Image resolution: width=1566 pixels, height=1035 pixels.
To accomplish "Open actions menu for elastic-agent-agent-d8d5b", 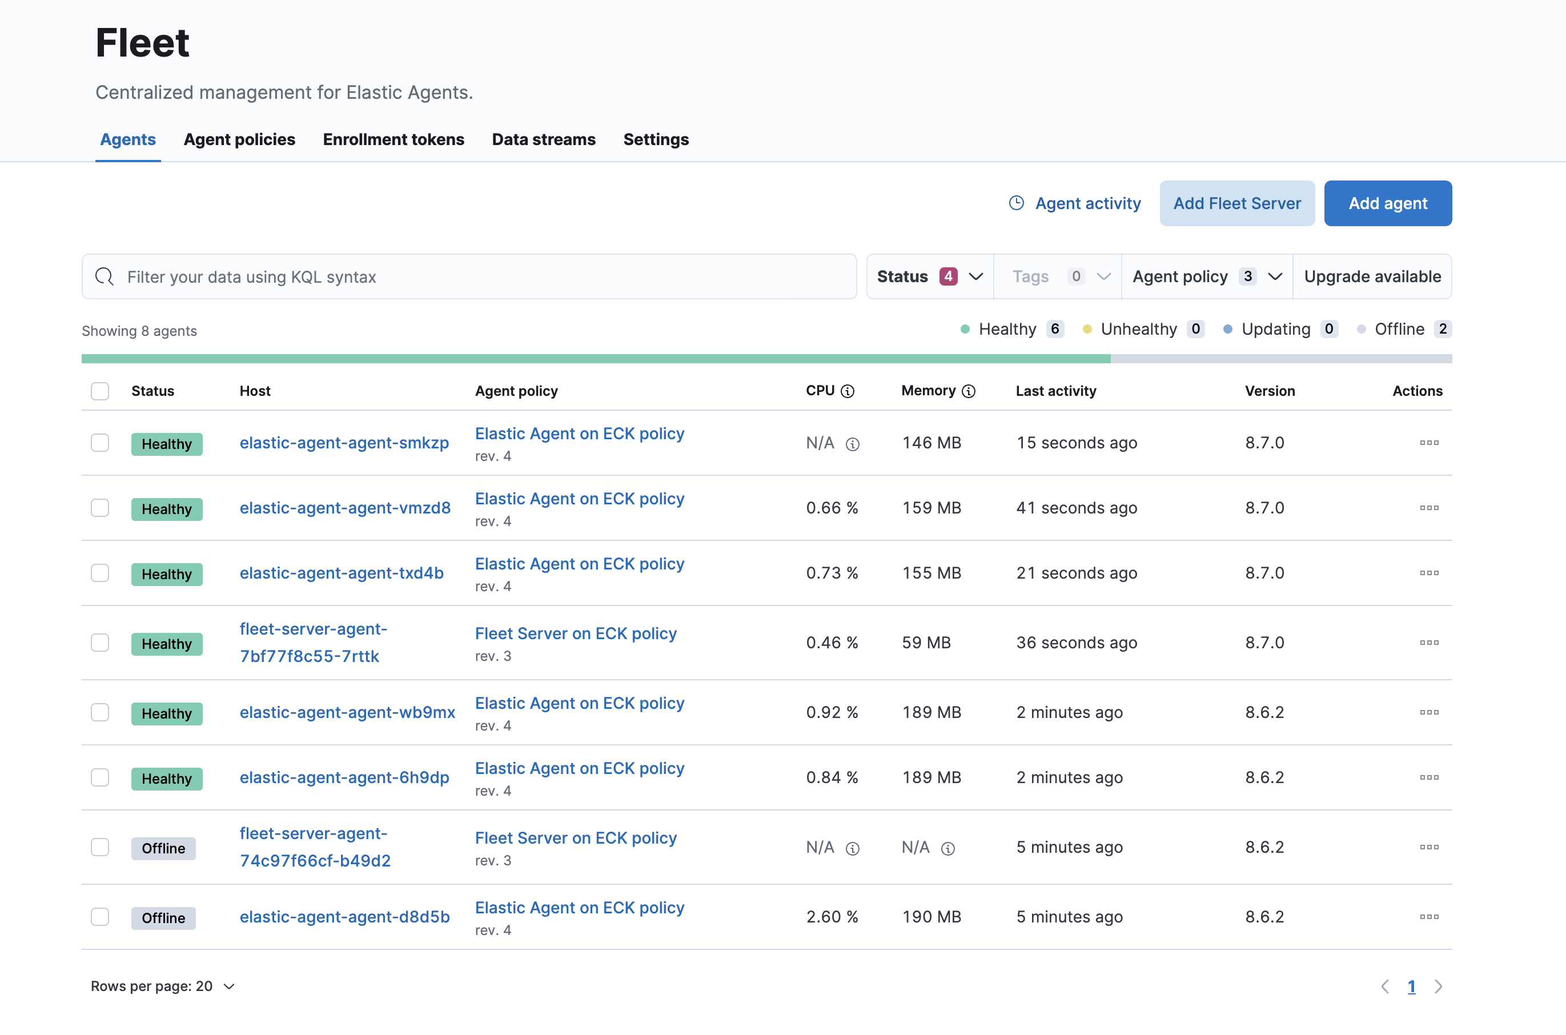I will coord(1429,917).
